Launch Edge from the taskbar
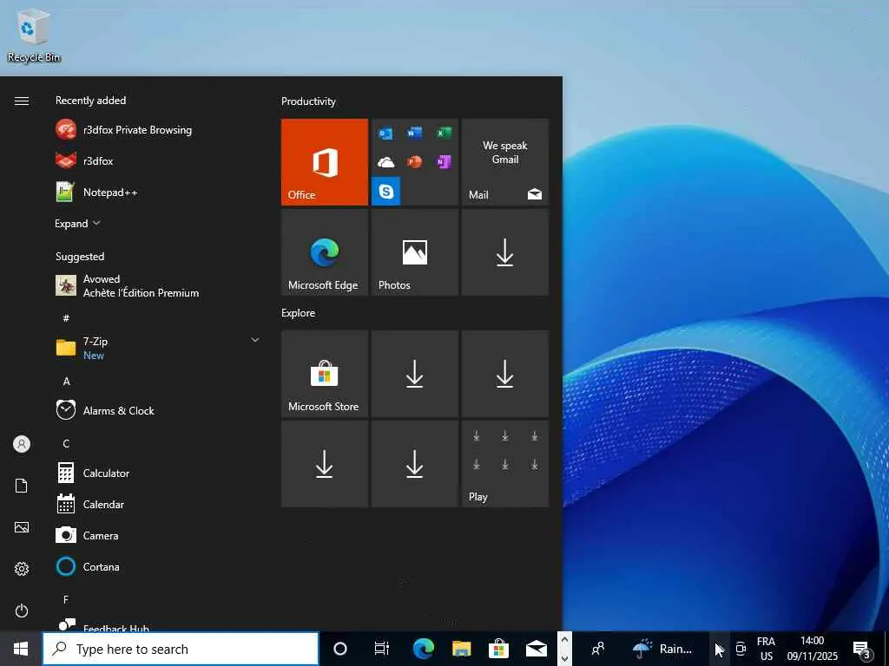This screenshot has height=666, width=889. 423,649
